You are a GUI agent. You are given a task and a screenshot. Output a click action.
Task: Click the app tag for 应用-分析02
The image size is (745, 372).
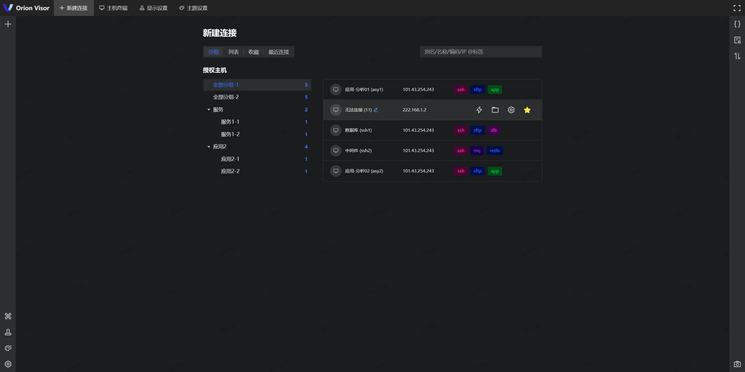[495, 170]
